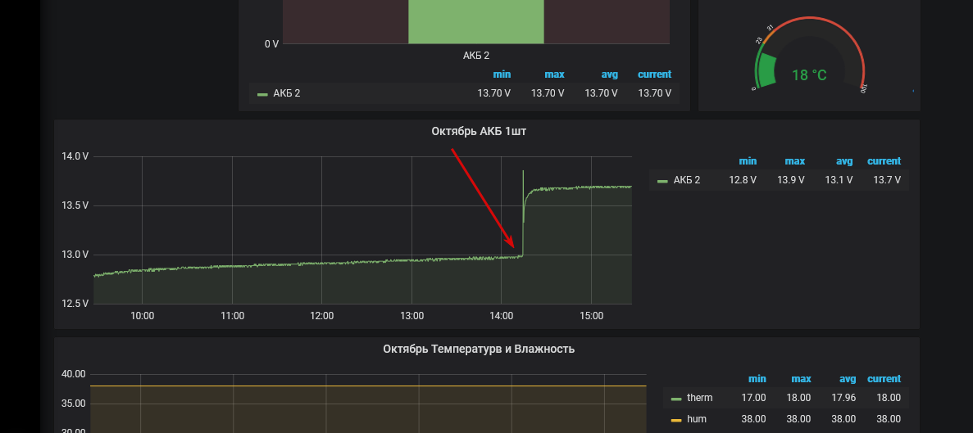Toggle АКБ 2 series in 'Октябрь АКБ 1шт' legend
Screen dimensions: 973x433
pyautogui.click(x=687, y=180)
